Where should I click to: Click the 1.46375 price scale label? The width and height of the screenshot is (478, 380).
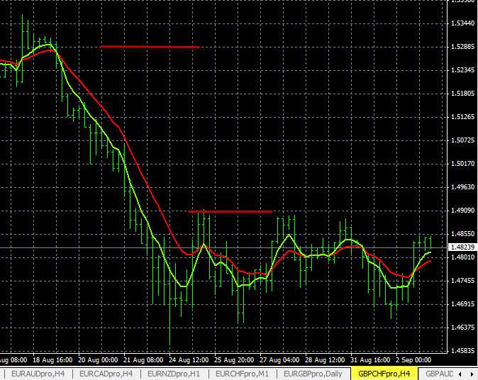click(463, 328)
